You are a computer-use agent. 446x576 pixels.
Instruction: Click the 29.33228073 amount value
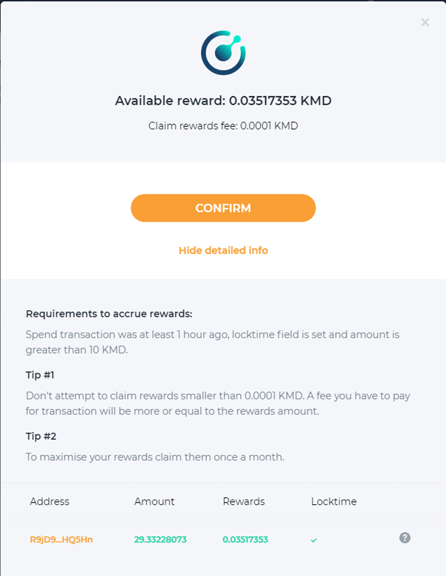tap(160, 539)
